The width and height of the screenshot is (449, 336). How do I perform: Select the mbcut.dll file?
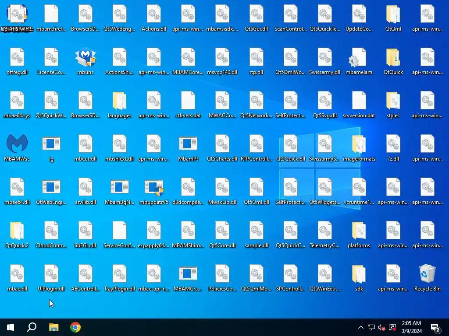pos(86,143)
